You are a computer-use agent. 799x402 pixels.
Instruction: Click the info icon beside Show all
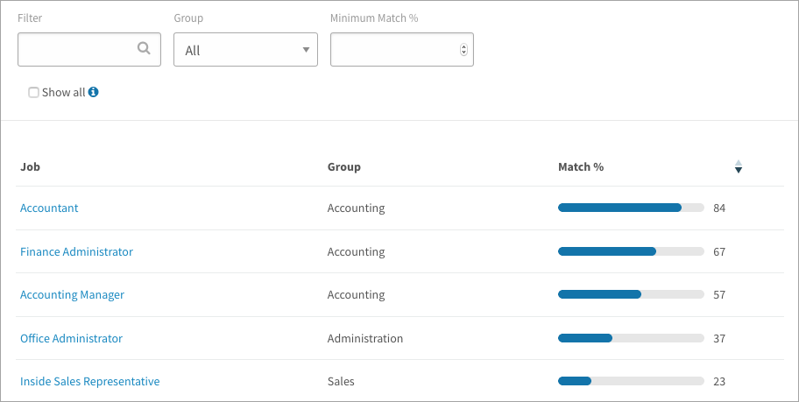pos(93,92)
